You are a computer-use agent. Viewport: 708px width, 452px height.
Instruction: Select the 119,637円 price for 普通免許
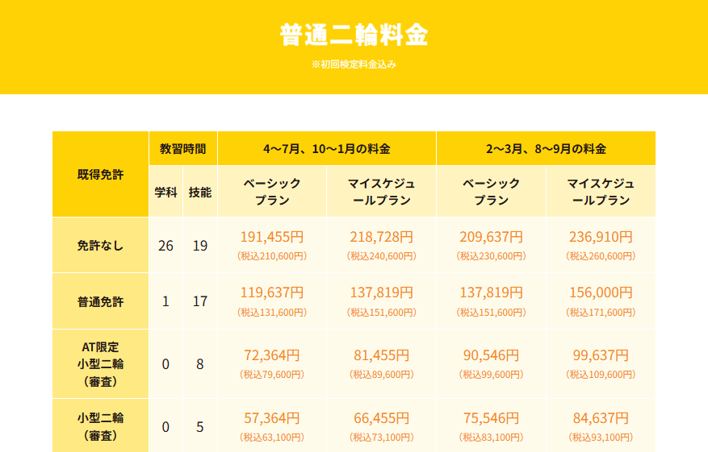click(272, 293)
